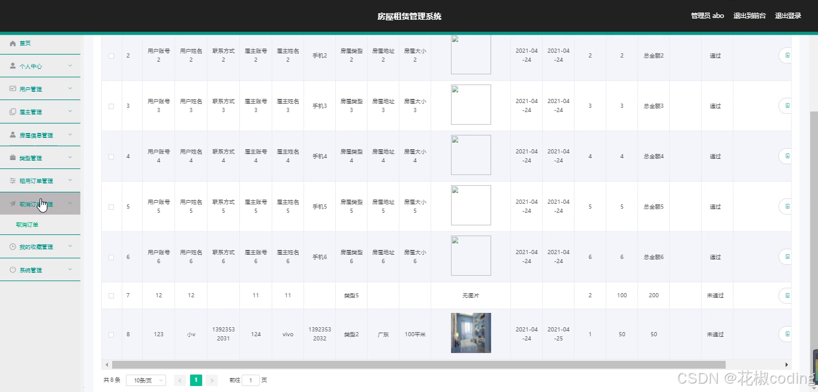Click the broken image thumbnail in row 4
This screenshot has width=818, height=392.
471,155
